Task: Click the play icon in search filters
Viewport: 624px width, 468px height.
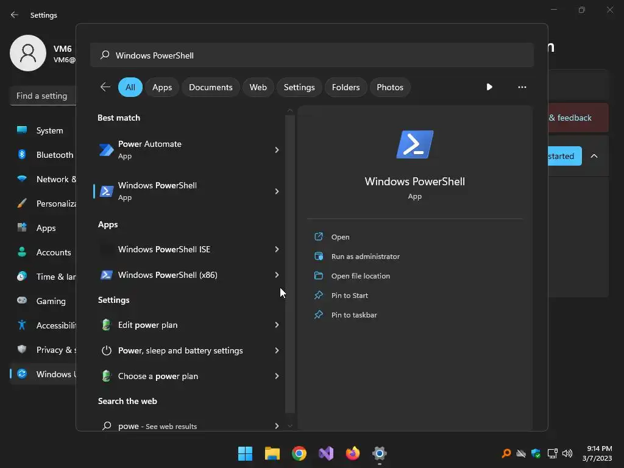Action: (x=489, y=87)
